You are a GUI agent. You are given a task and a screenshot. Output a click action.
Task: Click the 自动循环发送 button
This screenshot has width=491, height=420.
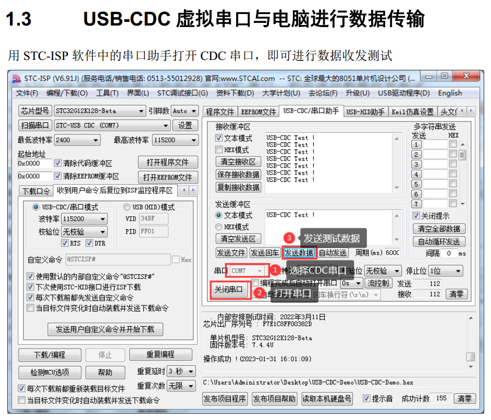pos(439,242)
